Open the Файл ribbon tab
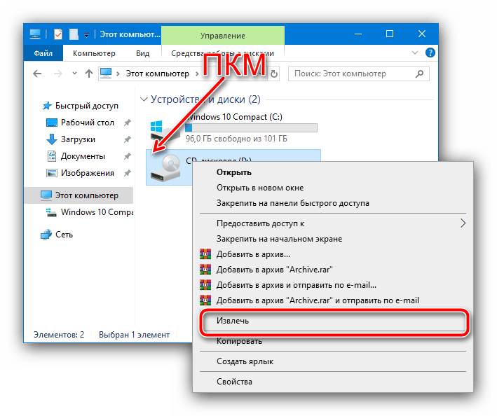 [43, 53]
